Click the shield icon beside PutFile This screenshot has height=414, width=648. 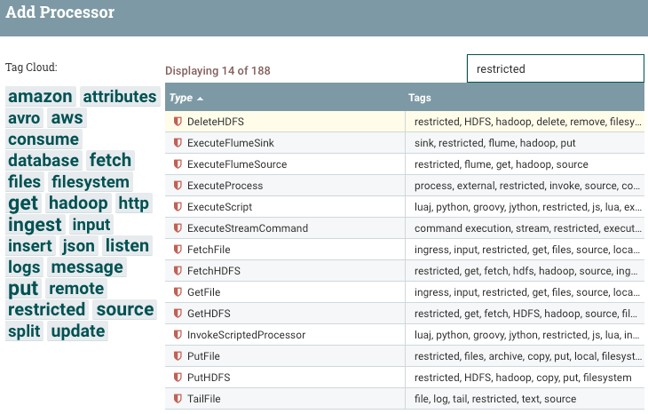click(x=178, y=356)
